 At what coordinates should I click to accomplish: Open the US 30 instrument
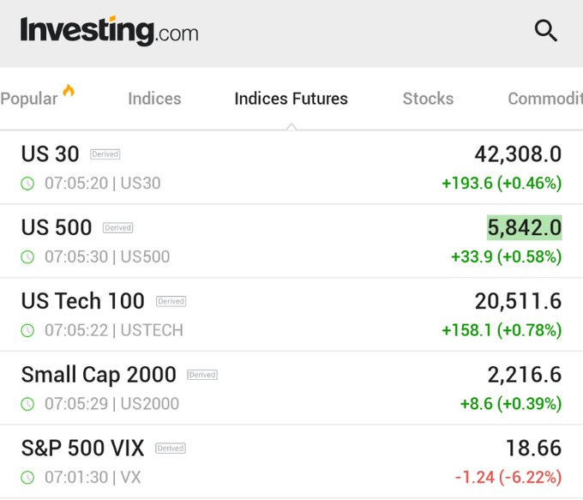(291, 167)
